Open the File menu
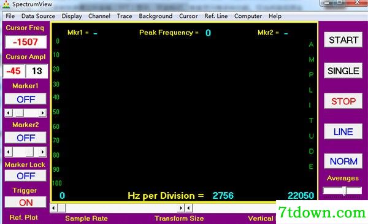 coord(10,16)
